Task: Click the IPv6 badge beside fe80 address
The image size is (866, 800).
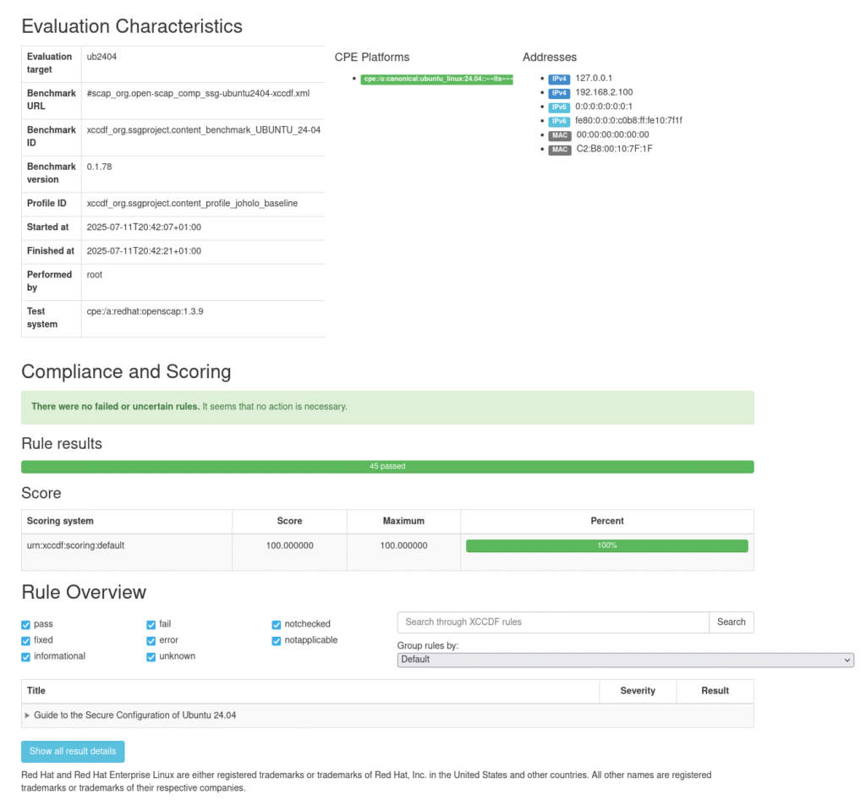Action: (x=559, y=121)
